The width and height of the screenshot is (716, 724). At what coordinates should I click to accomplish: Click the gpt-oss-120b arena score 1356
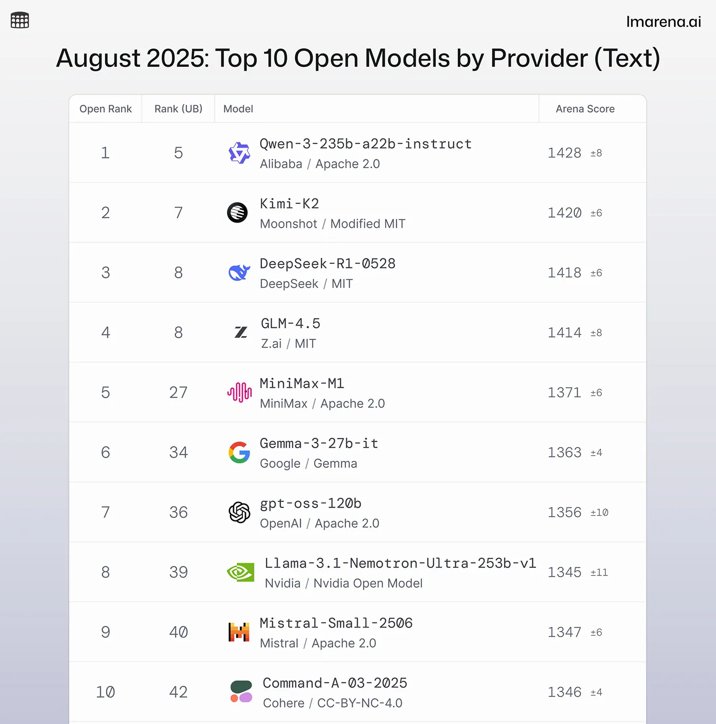(x=564, y=512)
